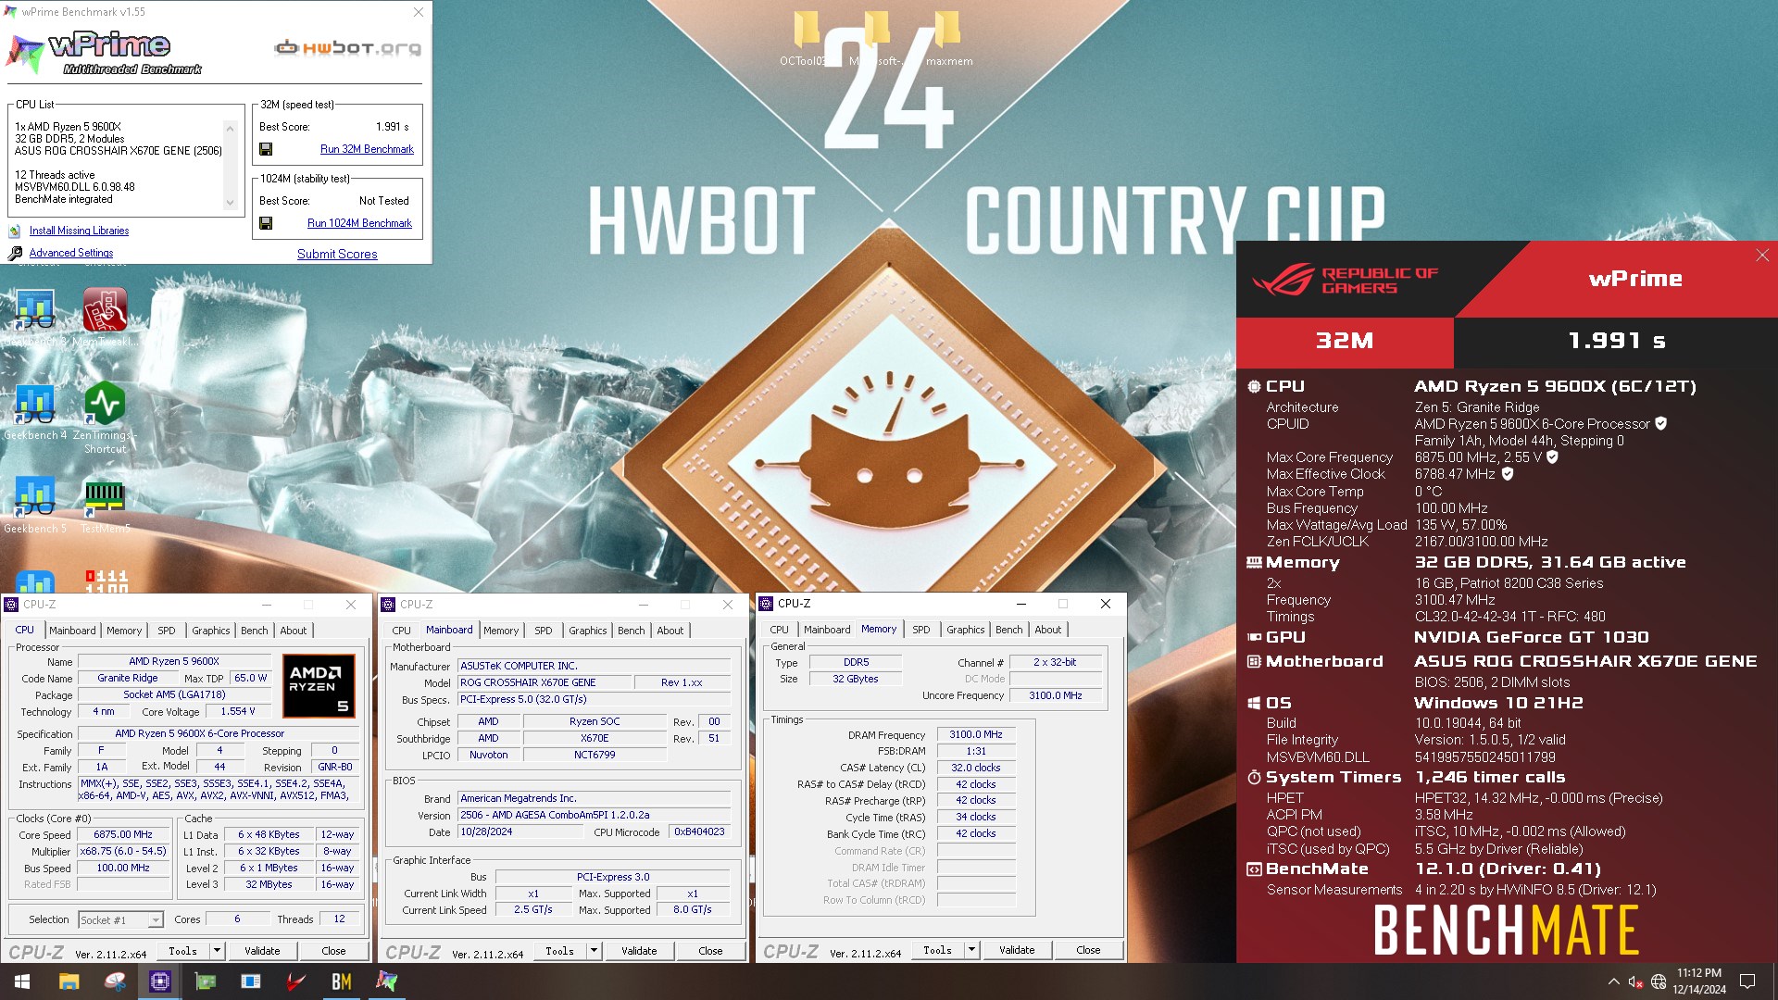Click the save icon beside the 1024M best score
The width and height of the screenshot is (1778, 1000).
pyautogui.click(x=266, y=223)
